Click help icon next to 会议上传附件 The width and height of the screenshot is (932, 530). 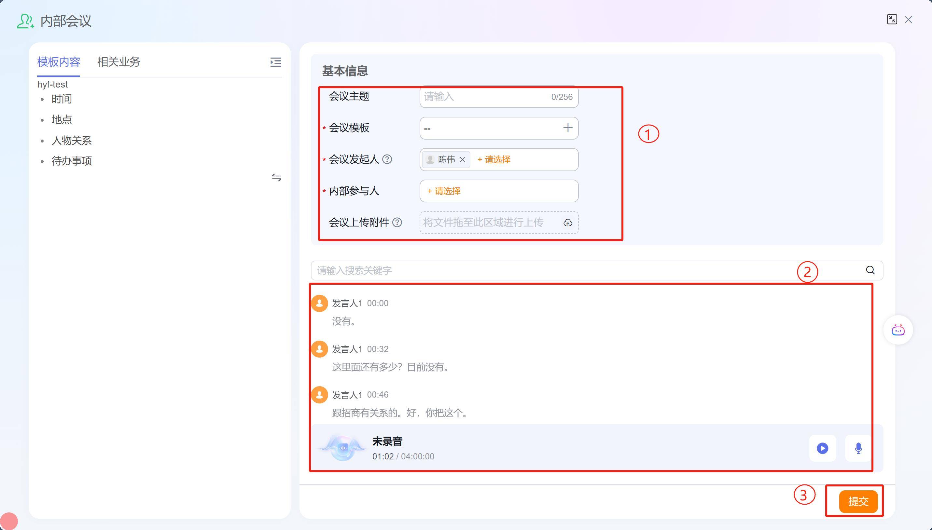397,223
